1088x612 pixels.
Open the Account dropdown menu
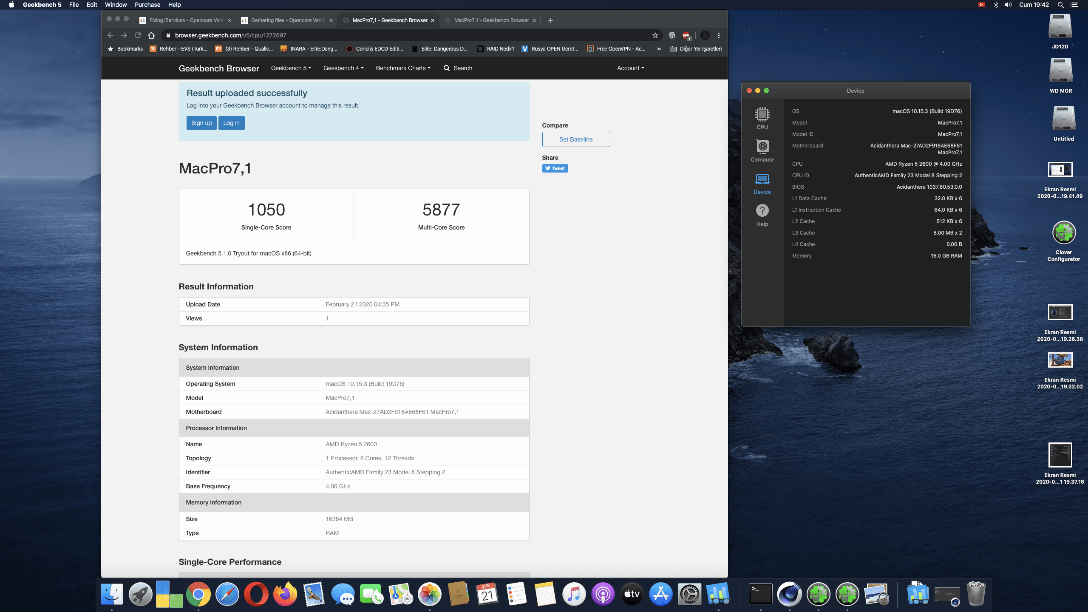coord(630,68)
